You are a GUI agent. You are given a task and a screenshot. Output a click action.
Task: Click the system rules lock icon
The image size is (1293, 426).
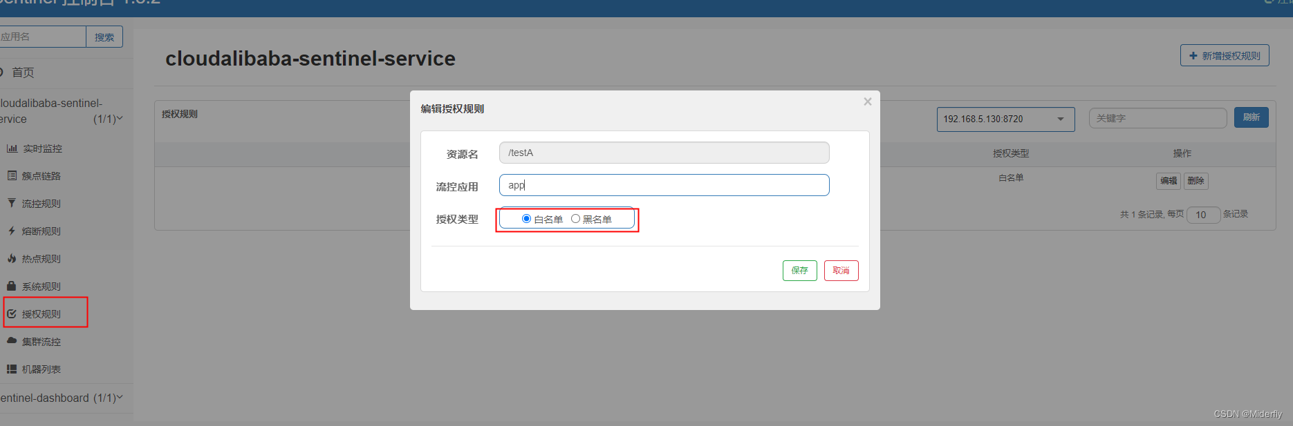(11, 286)
